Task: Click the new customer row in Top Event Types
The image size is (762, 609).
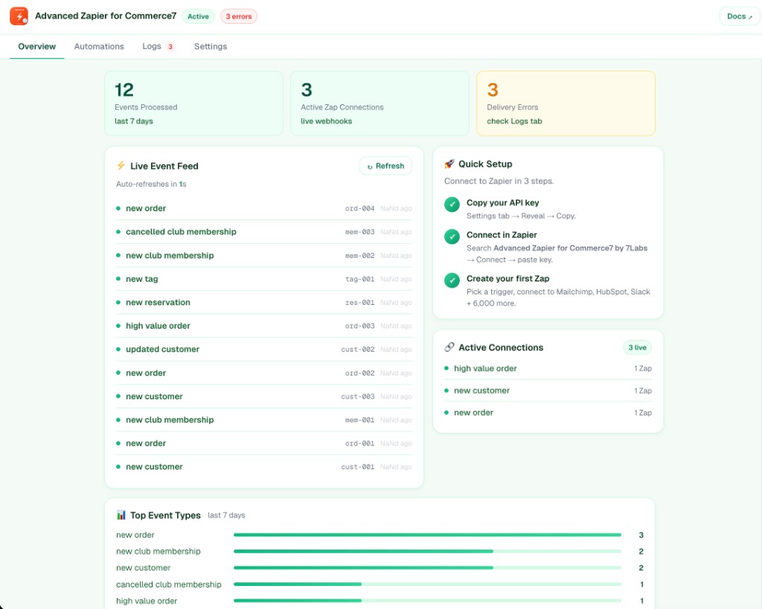Action: 380,567
